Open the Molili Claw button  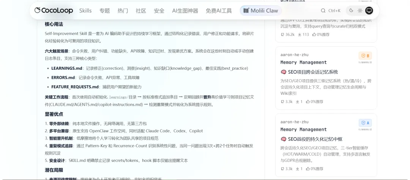click(x=261, y=11)
